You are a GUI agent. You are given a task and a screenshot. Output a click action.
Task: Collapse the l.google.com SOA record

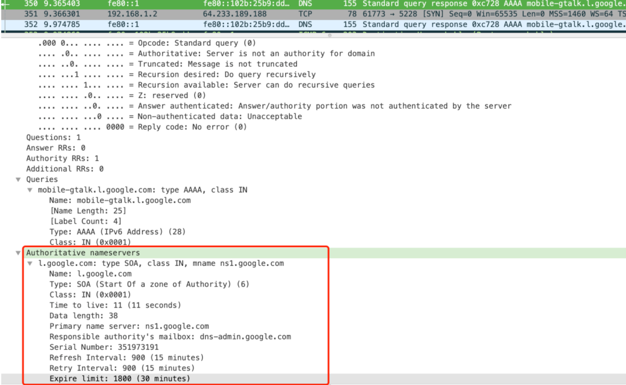click(30, 263)
